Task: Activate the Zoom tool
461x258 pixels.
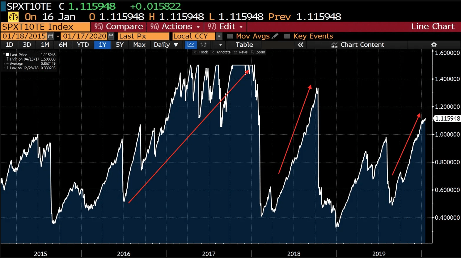Action: [258, 52]
